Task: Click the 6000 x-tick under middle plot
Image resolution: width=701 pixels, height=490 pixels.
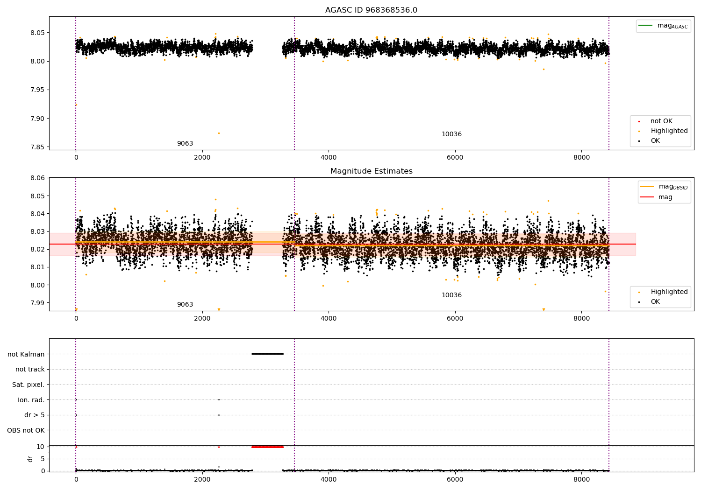Action: click(x=455, y=319)
